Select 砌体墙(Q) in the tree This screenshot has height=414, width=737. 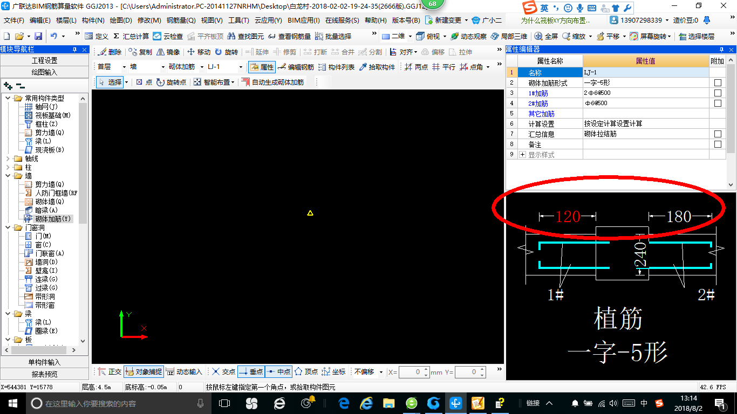coord(49,202)
